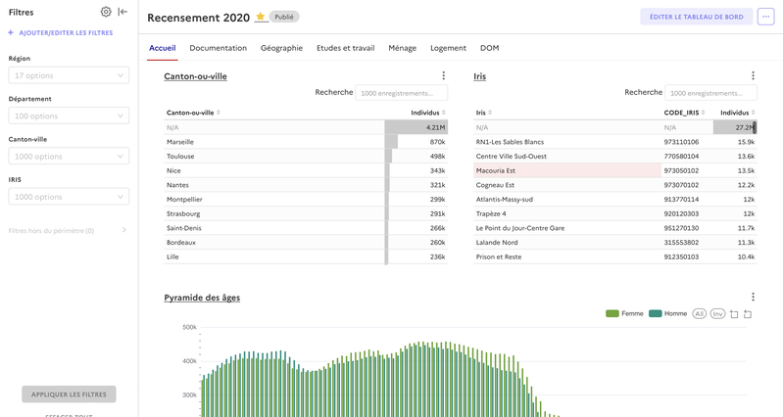This screenshot has height=417, width=783.
Task: Click Éditer le tableau de bord button
Action: pyautogui.click(x=696, y=17)
